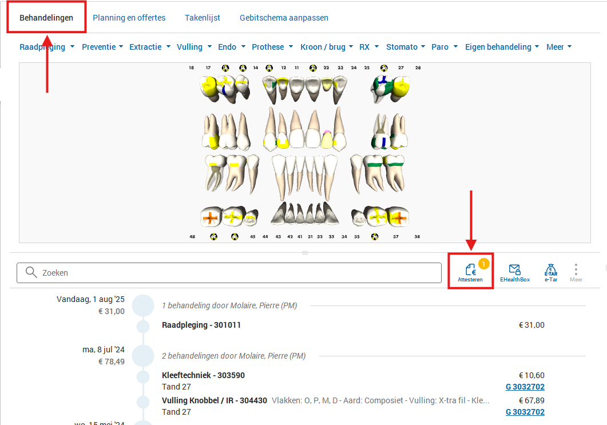
Task: Expand the Eigen behandeling dropdown
Action: coord(502,47)
